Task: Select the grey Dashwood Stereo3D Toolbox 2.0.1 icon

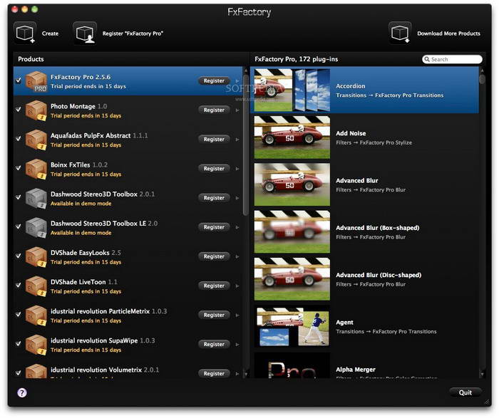Action: (x=36, y=199)
